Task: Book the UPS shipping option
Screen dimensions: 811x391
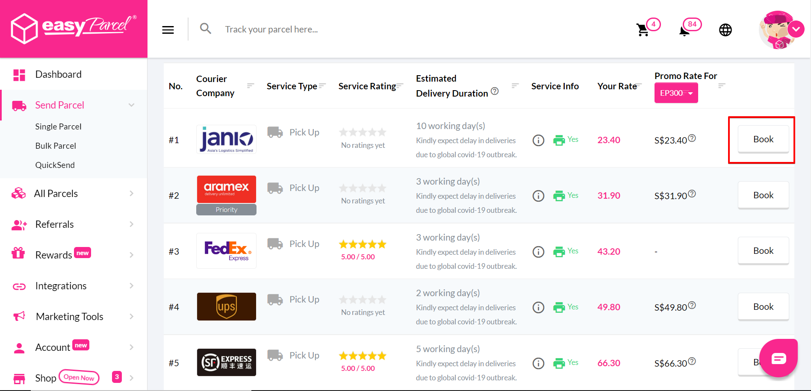Action: point(763,306)
